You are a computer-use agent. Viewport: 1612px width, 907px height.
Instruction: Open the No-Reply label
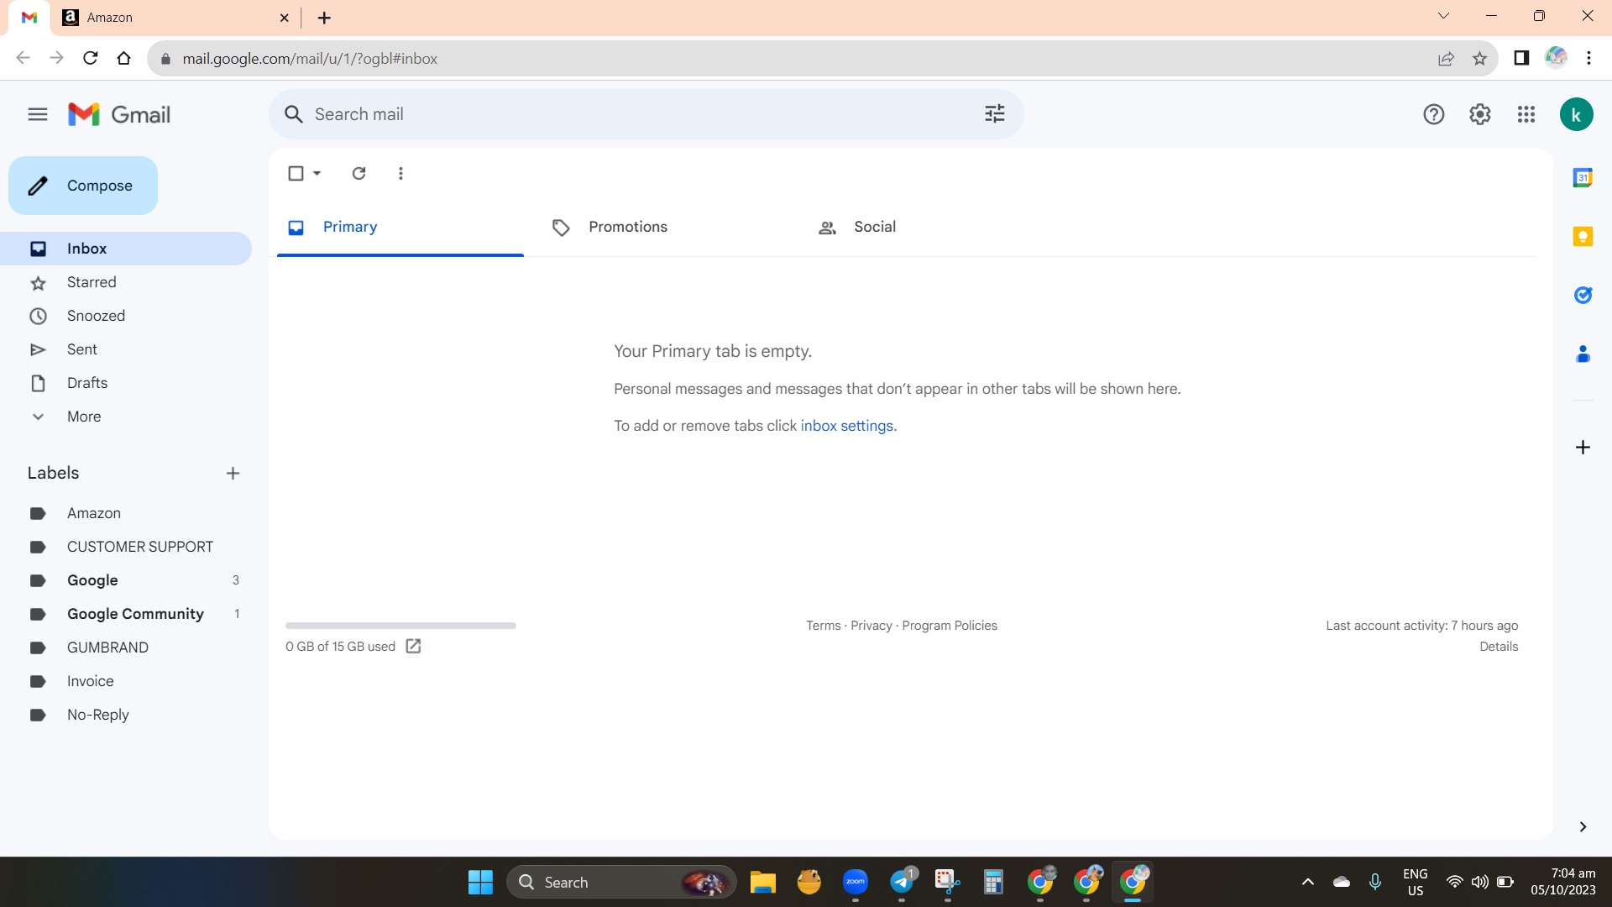(126, 715)
